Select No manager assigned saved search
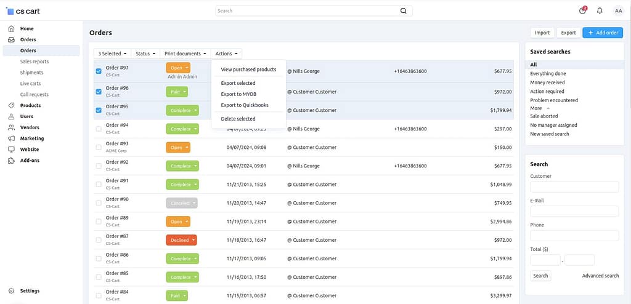Screen dimensions: 631x304 553,125
